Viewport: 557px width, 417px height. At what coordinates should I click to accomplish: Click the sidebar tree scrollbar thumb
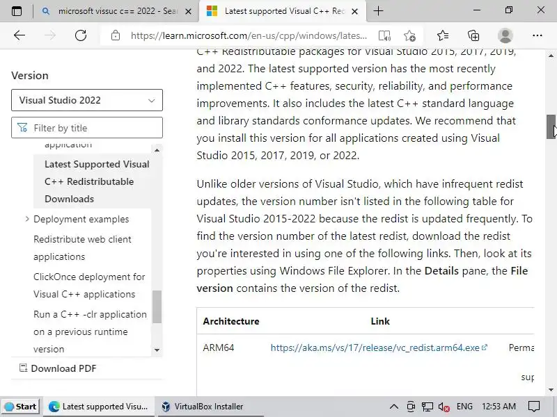pos(157,307)
